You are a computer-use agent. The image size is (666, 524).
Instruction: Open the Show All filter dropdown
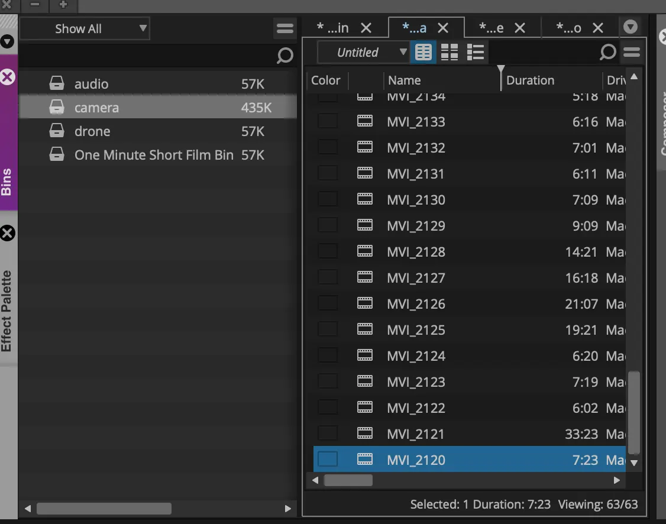pos(85,28)
